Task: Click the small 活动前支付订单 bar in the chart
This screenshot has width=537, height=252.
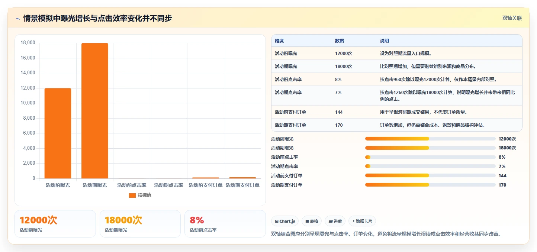Action: click(x=206, y=178)
